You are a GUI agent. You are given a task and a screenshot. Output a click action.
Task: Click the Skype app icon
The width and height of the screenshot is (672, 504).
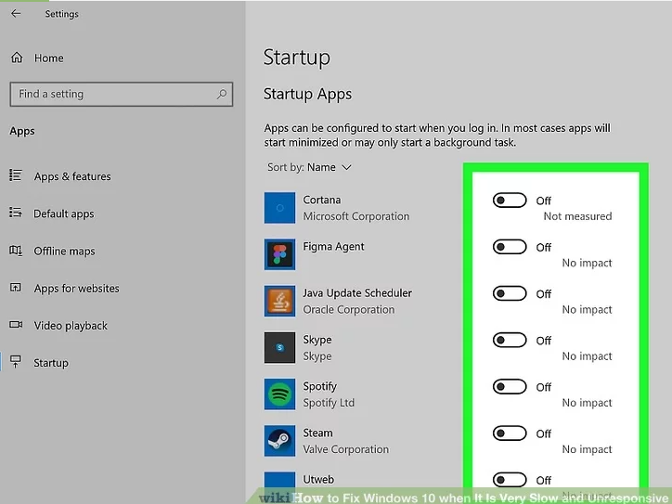[279, 348]
